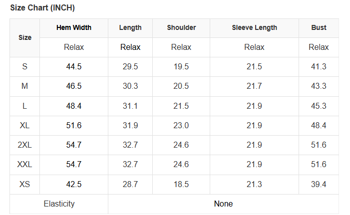
Task: Select the Hem Width column header
Action: (x=74, y=28)
